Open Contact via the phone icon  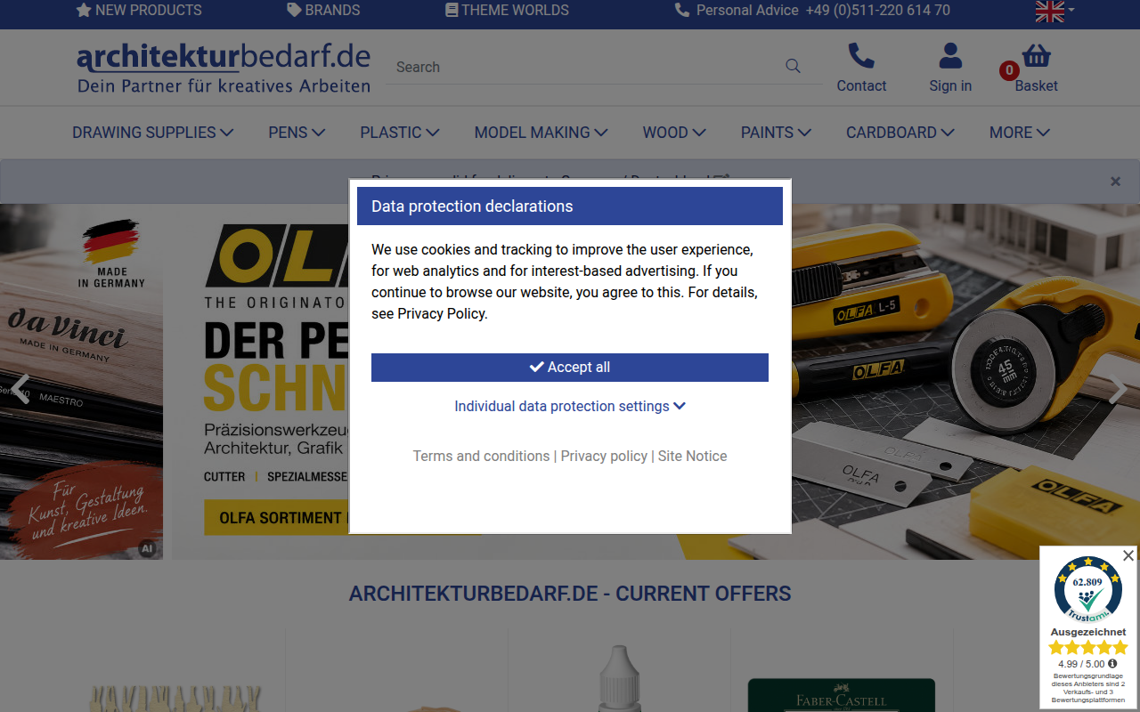click(861, 56)
